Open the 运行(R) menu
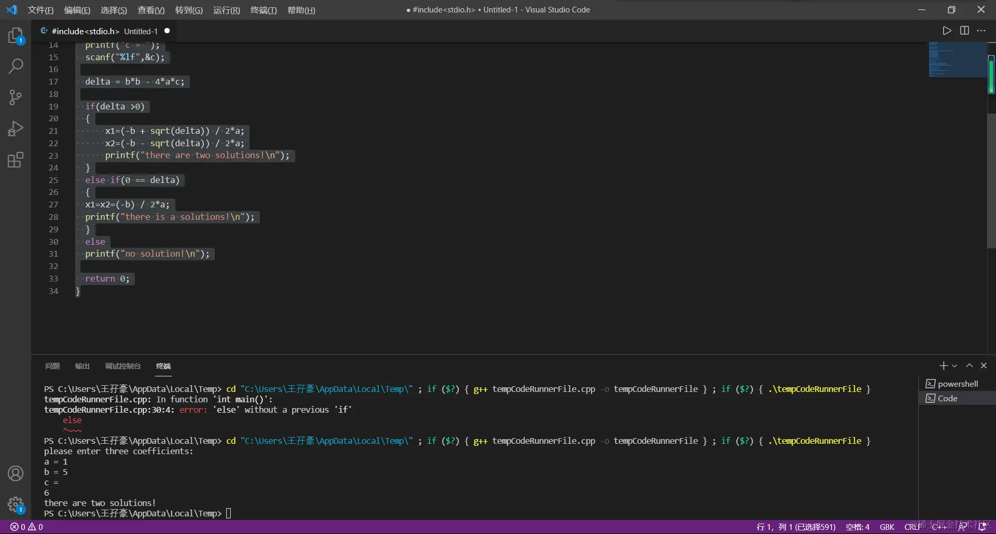This screenshot has height=534, width=996. click(x=227, y=10)
